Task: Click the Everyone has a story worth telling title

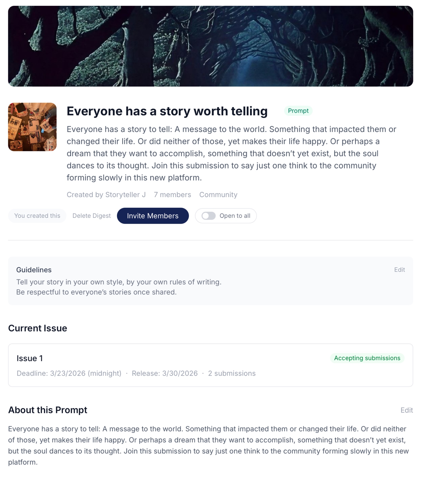Action: point(167,111)
